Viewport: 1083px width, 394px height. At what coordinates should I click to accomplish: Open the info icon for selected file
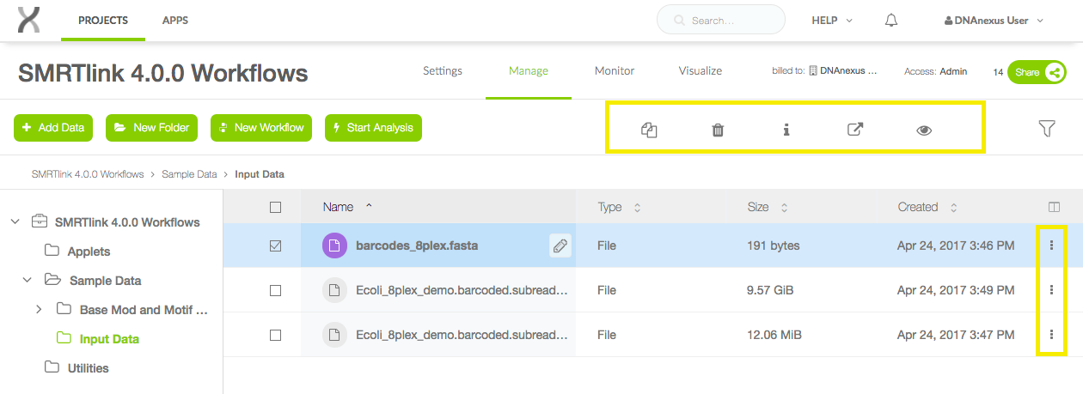[786, 130]
